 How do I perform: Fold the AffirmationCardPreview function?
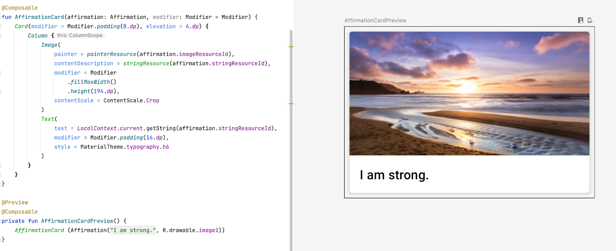1,221
